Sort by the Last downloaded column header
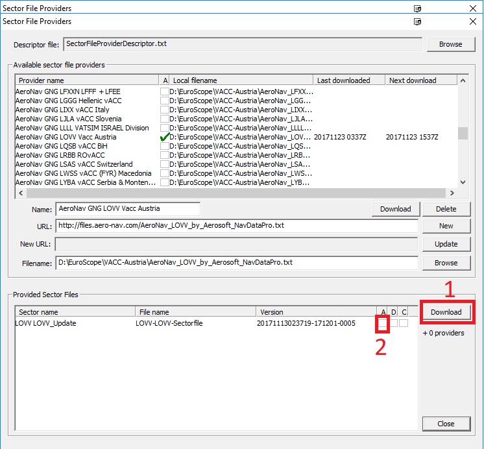Viewport: 484px width, 449px height. (348, 80)
